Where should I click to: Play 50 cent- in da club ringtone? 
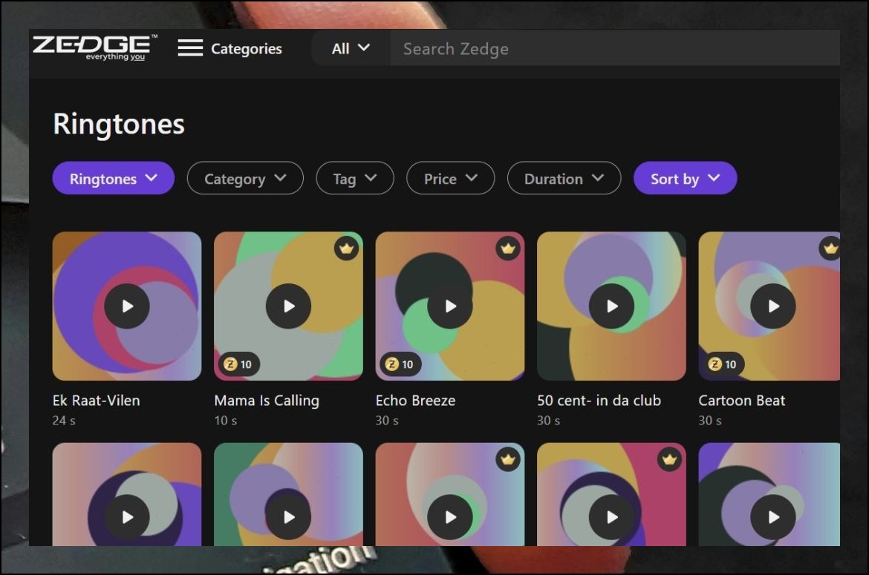click(611, 306)
